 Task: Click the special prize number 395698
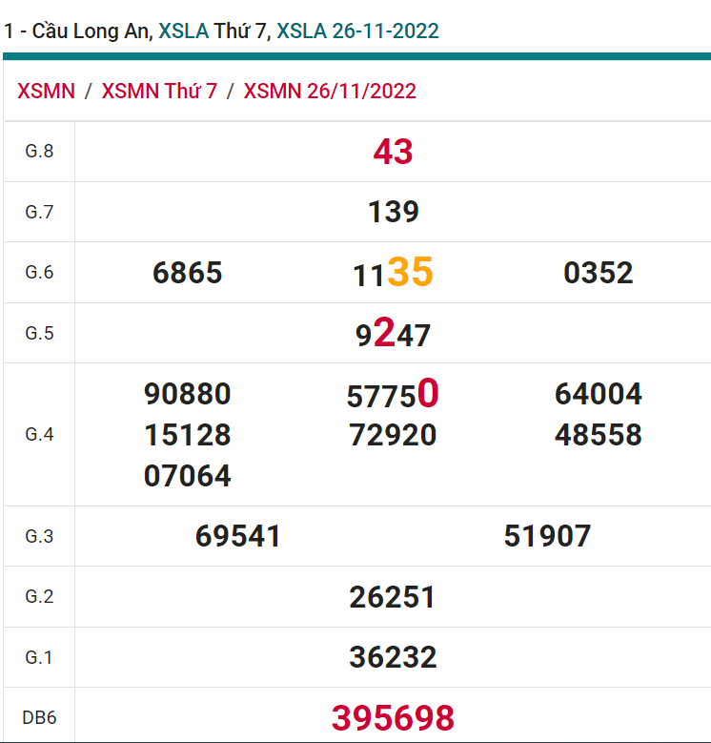393,717
